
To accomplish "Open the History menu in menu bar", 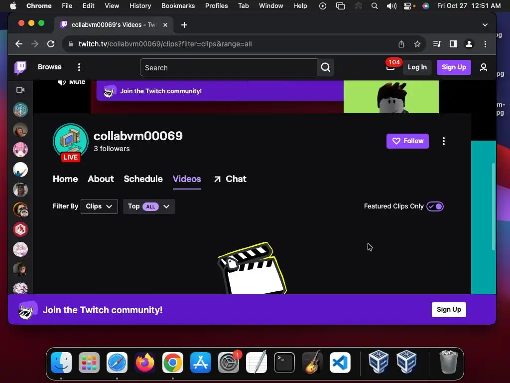I will (x=140, y=5).
